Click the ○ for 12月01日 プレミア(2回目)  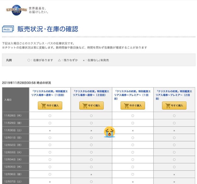click(x=174, y=138)
